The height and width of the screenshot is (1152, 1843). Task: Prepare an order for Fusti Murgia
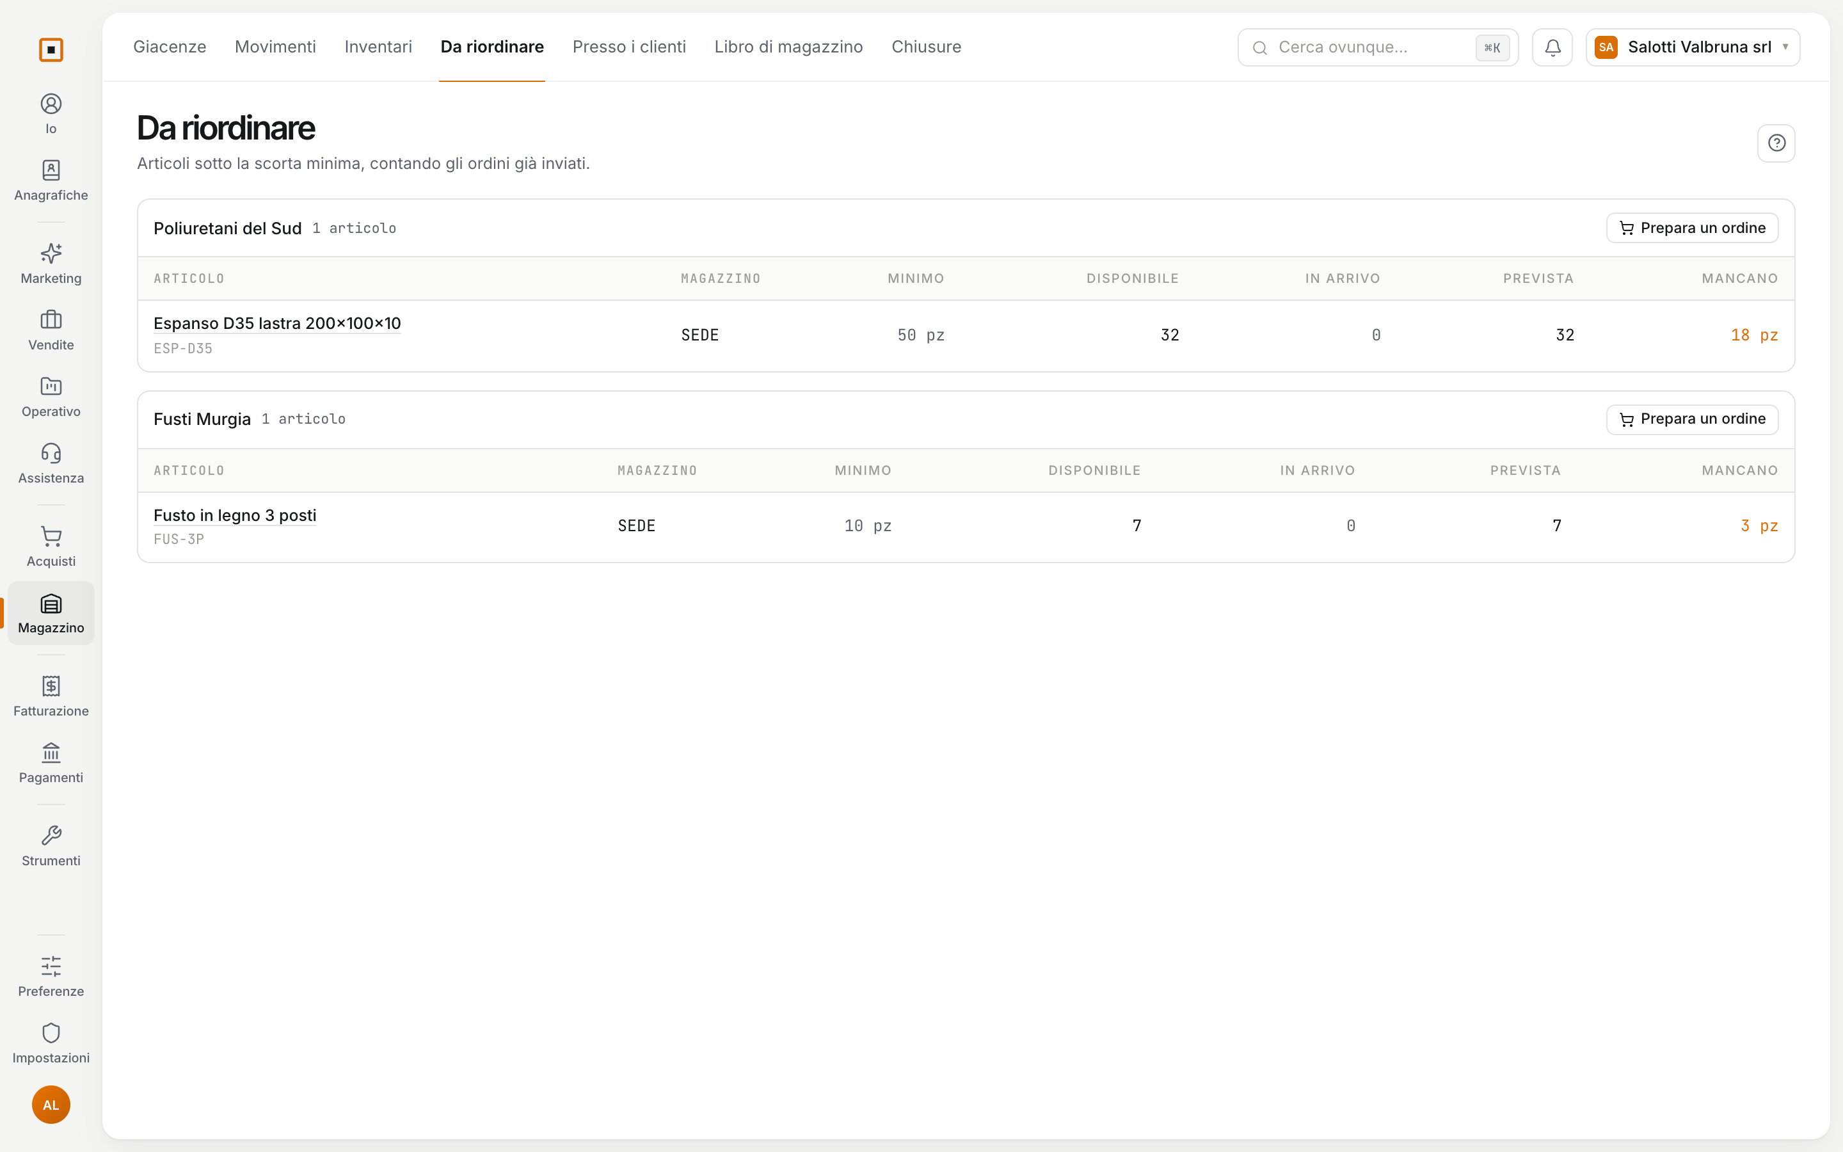(x=1691, y=419)
